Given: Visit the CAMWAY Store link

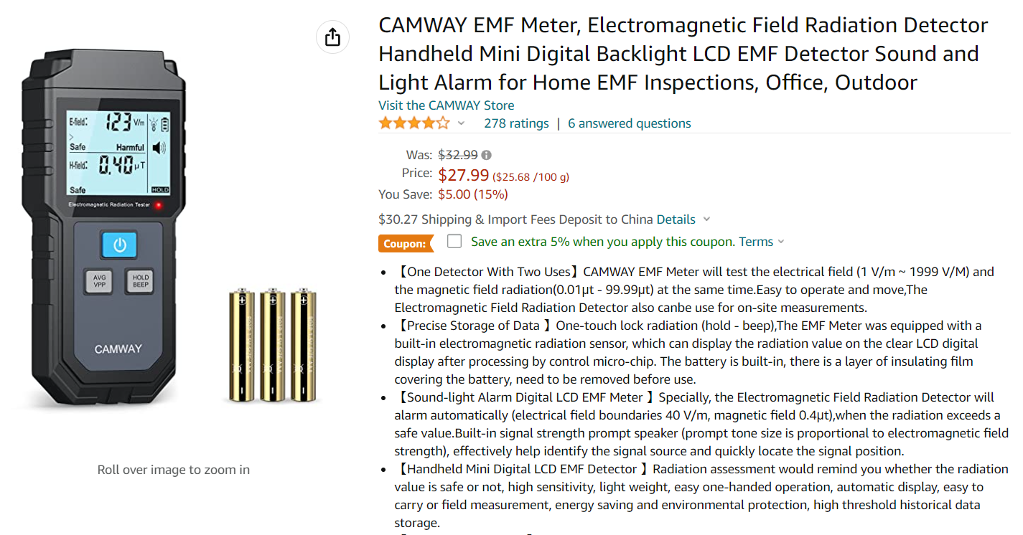Looking at the screenshot, I should (447, 105).
